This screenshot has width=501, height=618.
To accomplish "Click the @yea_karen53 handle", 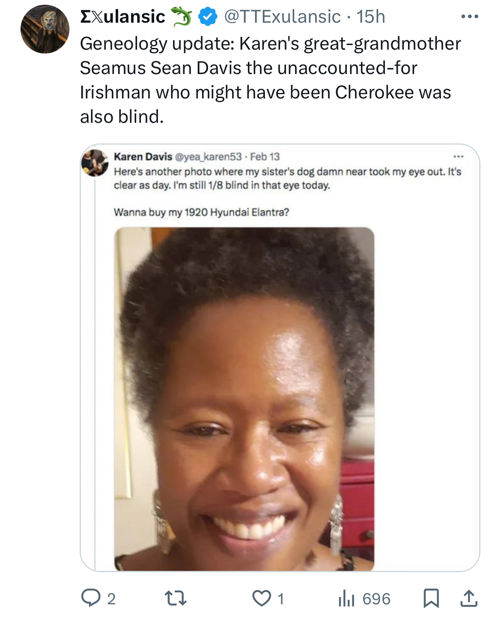I will click(x=208, y=157).
